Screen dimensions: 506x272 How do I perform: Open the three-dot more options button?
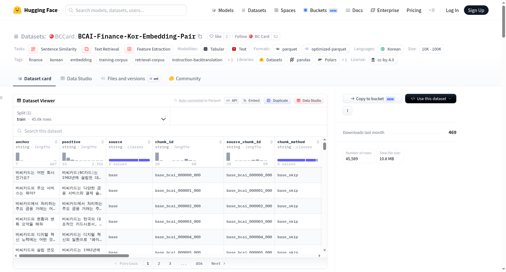coord(348,111)
